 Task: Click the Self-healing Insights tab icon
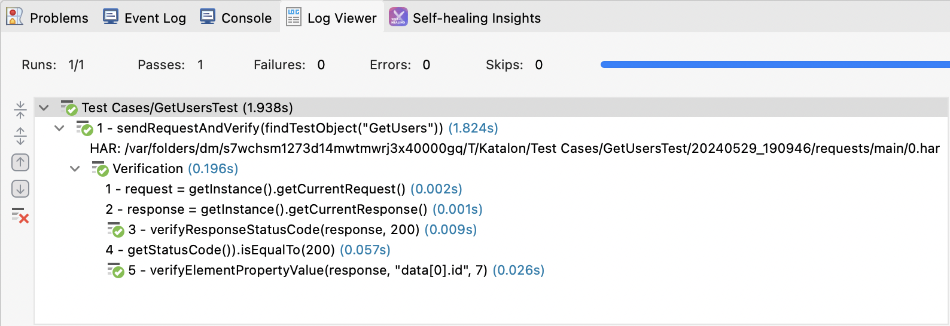tap(398, 17)
